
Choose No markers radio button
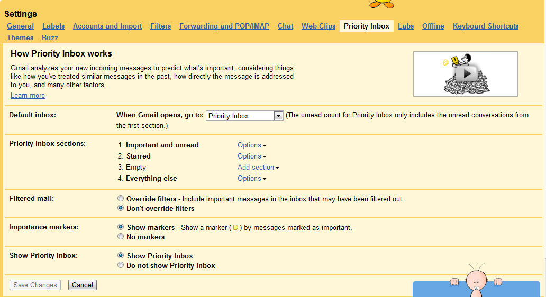pos(121,236)
